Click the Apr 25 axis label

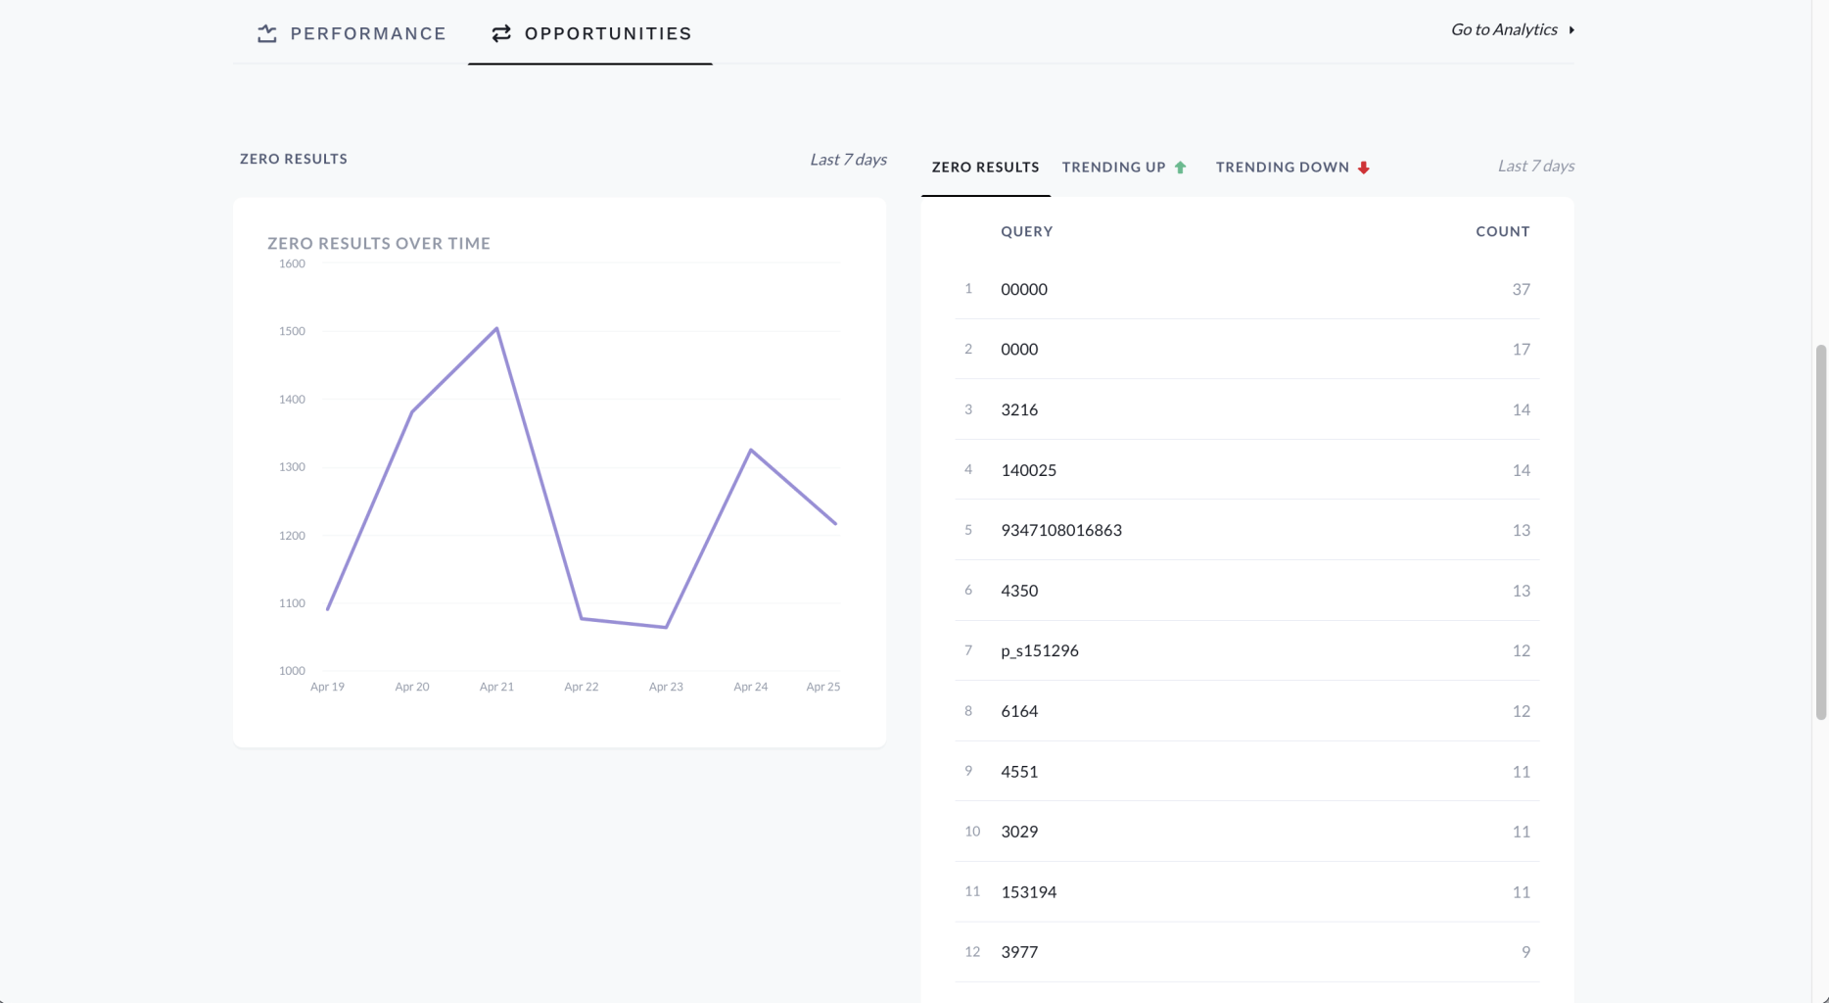pos(822,687)
